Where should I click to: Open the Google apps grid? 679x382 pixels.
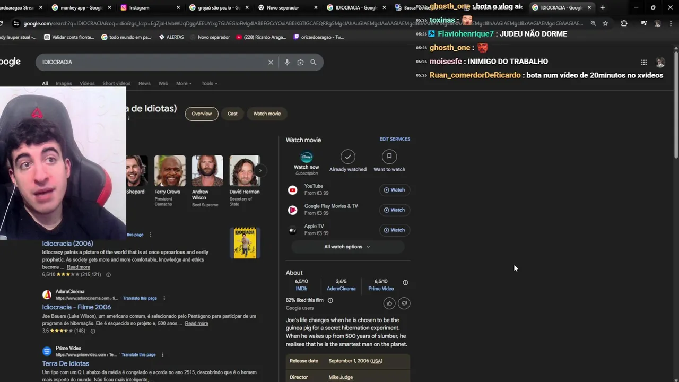(x=643, y=62)
